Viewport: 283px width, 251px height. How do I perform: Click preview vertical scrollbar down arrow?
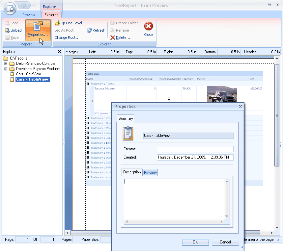[277, 227]
